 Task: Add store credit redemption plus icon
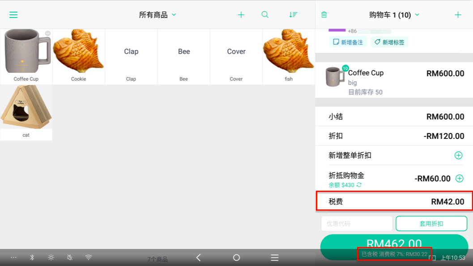[460, 179]
